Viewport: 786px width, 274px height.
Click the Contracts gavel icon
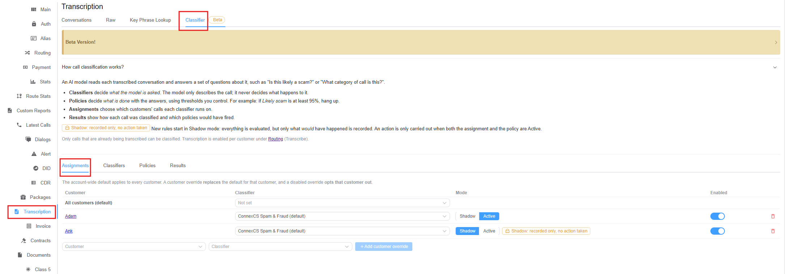(24, 240)
